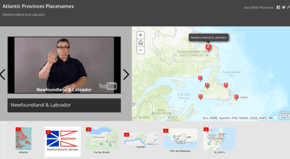
Task: Open the YouTube logo on video
Action: click(108, 86)
